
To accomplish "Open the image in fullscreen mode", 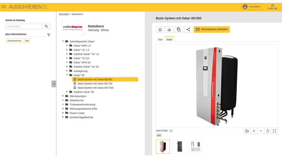I will tap(274, 131).
